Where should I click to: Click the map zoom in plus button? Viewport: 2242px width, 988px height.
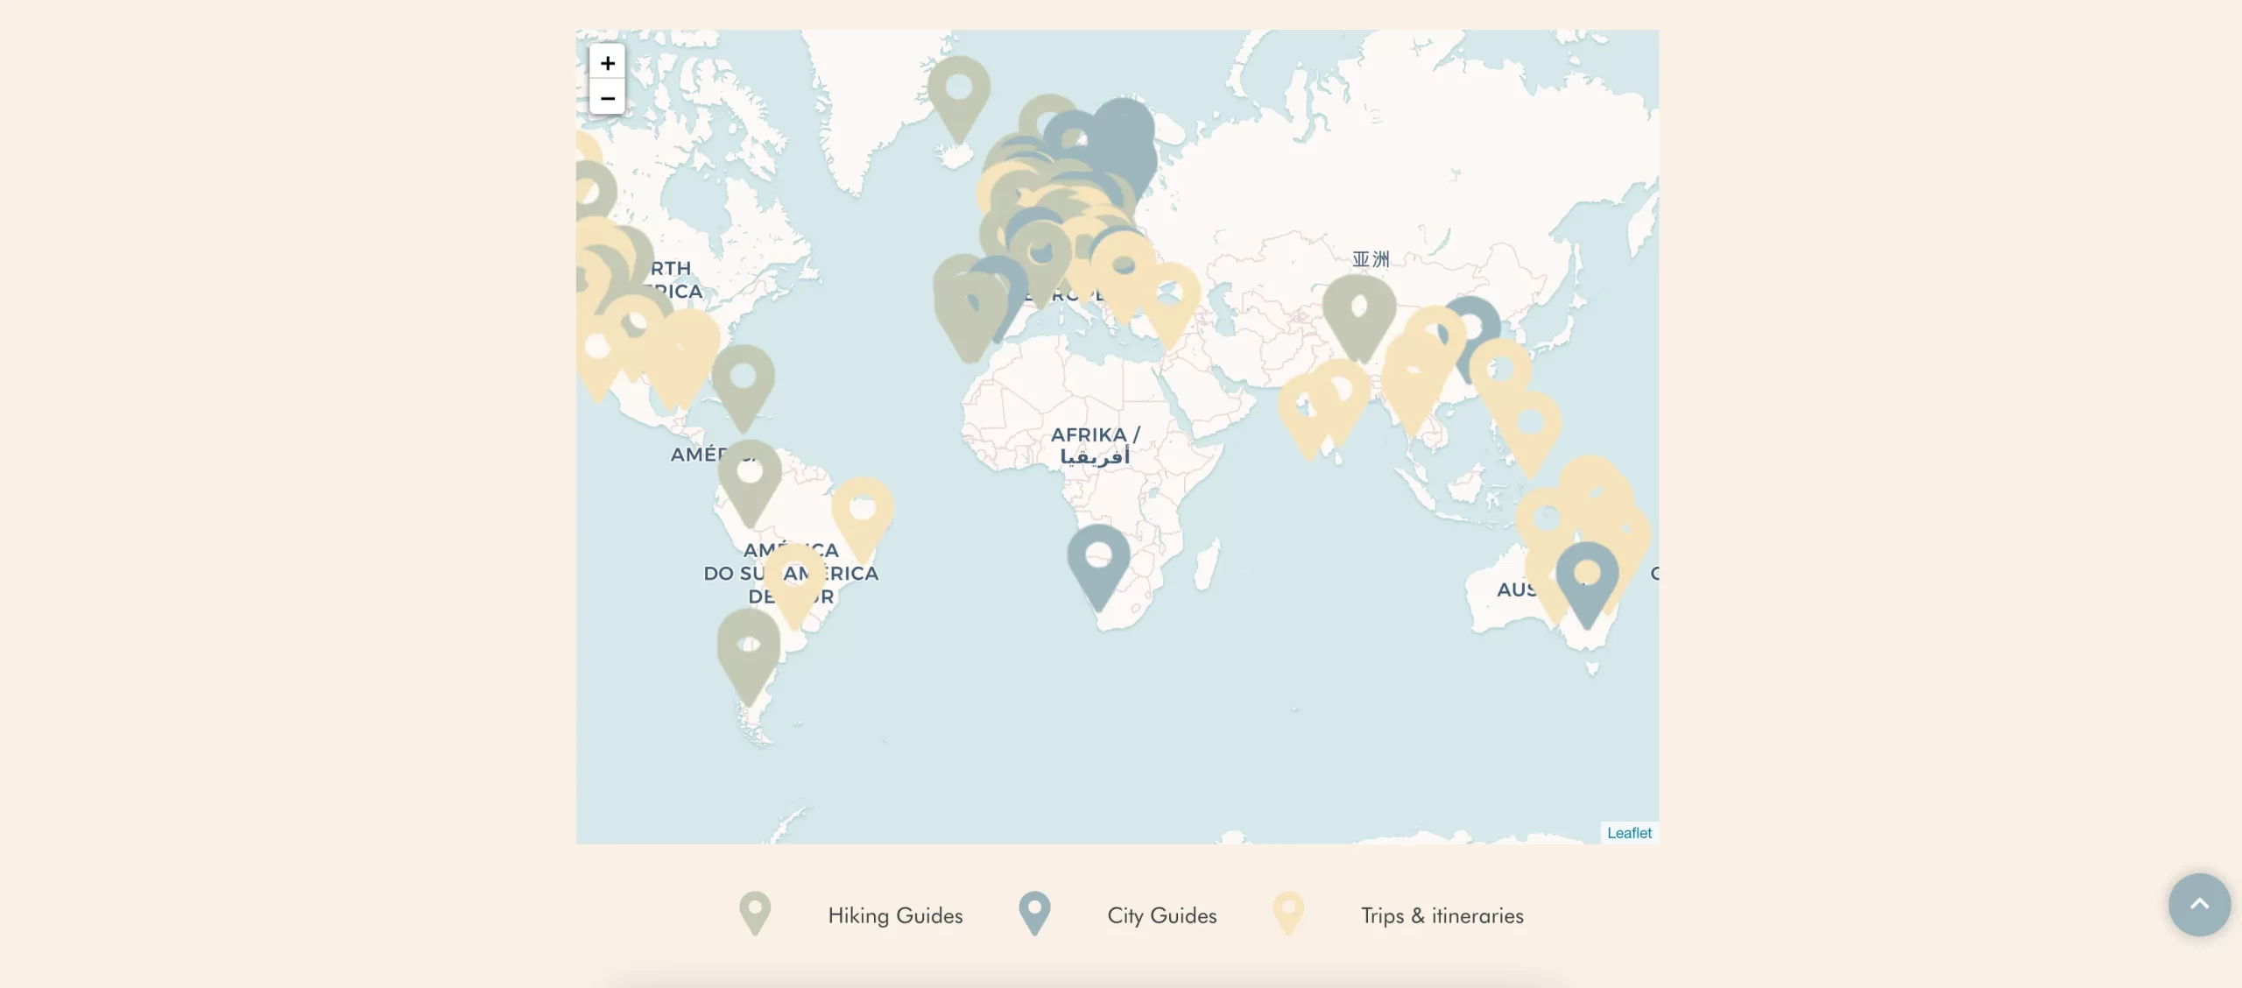(x=607, y=62)
